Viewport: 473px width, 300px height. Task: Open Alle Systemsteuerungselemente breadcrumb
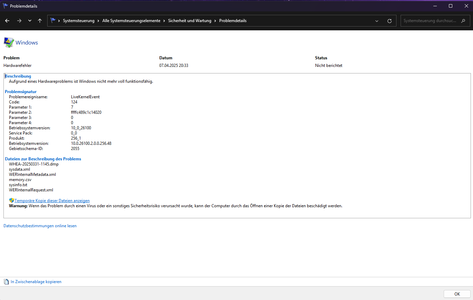[x=131, y=21]
